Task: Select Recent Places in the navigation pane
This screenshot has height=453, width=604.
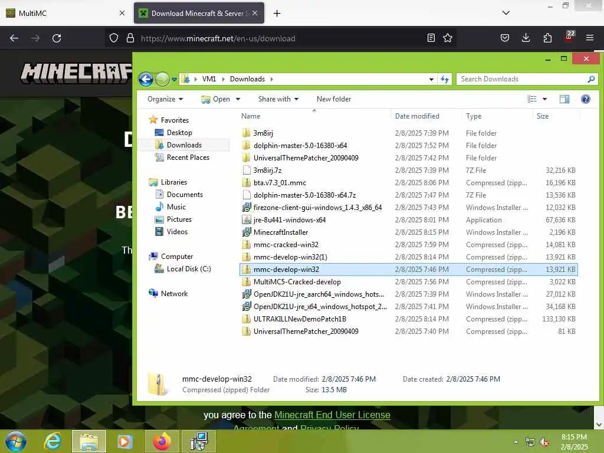Action: tap(188, 157)
